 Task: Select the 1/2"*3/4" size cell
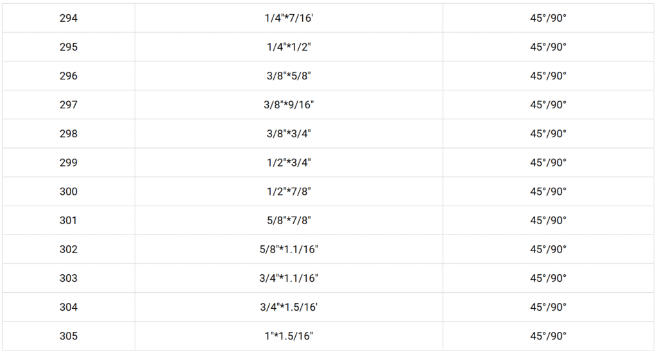tap(289, 162)
